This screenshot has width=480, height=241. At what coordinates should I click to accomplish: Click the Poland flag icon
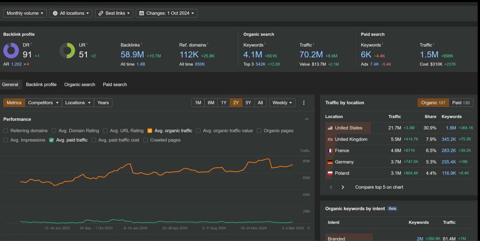point(330,173)
